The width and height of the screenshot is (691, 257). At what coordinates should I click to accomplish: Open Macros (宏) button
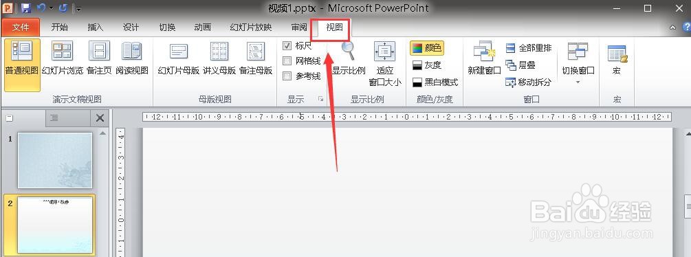coord(617,59)
